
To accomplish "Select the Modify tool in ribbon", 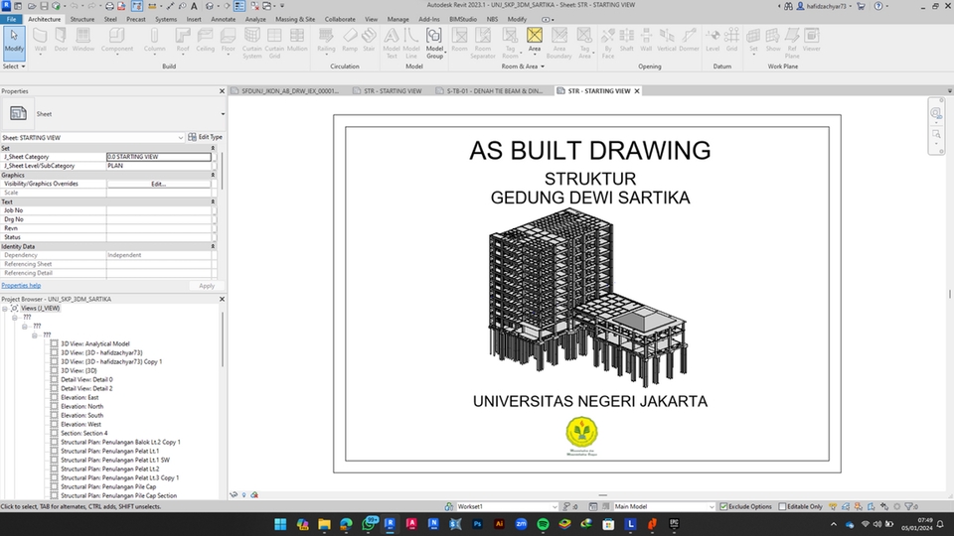I will pyautogui.click(x=14, y=42).
